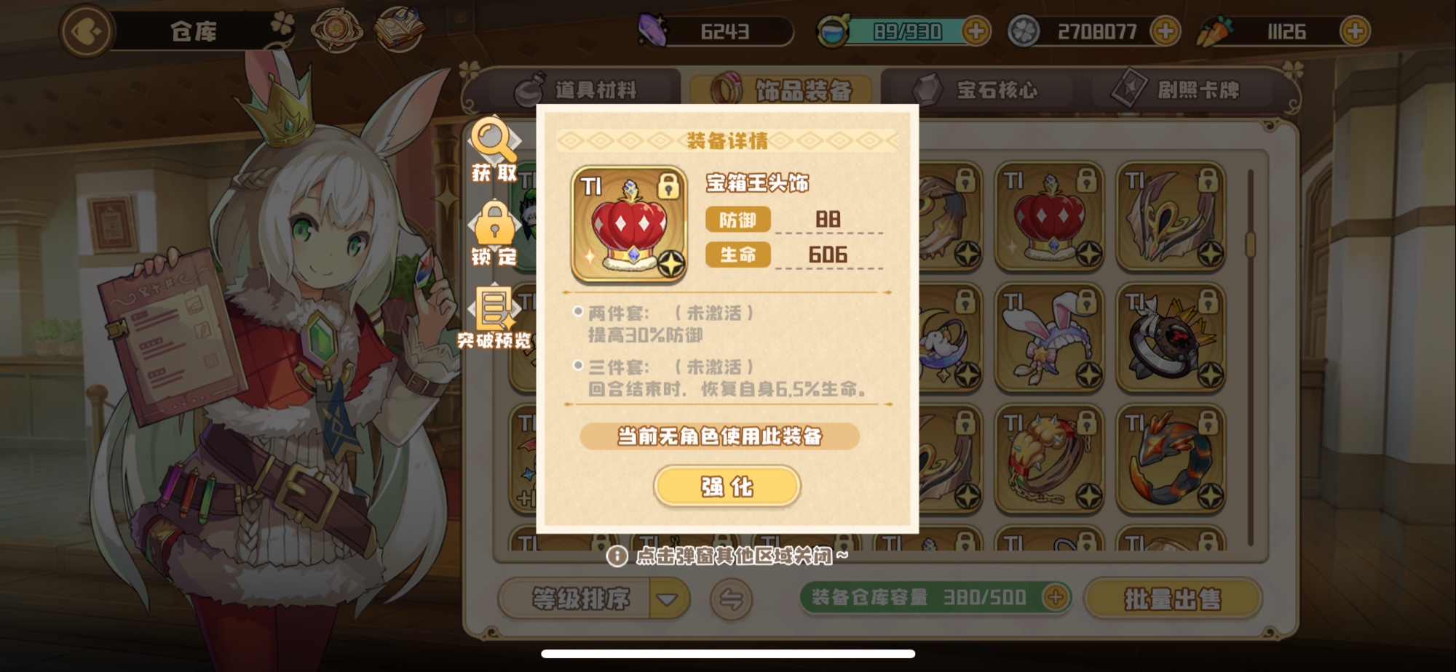Add carrots with the plus button

coord(1354,31)
